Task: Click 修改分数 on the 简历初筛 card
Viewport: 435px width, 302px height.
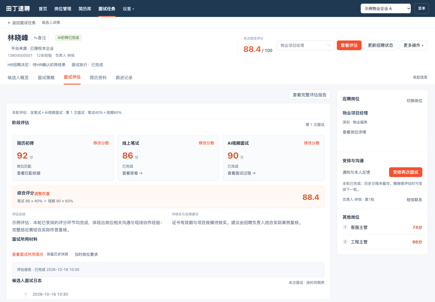Action: [x=101, y=143]
